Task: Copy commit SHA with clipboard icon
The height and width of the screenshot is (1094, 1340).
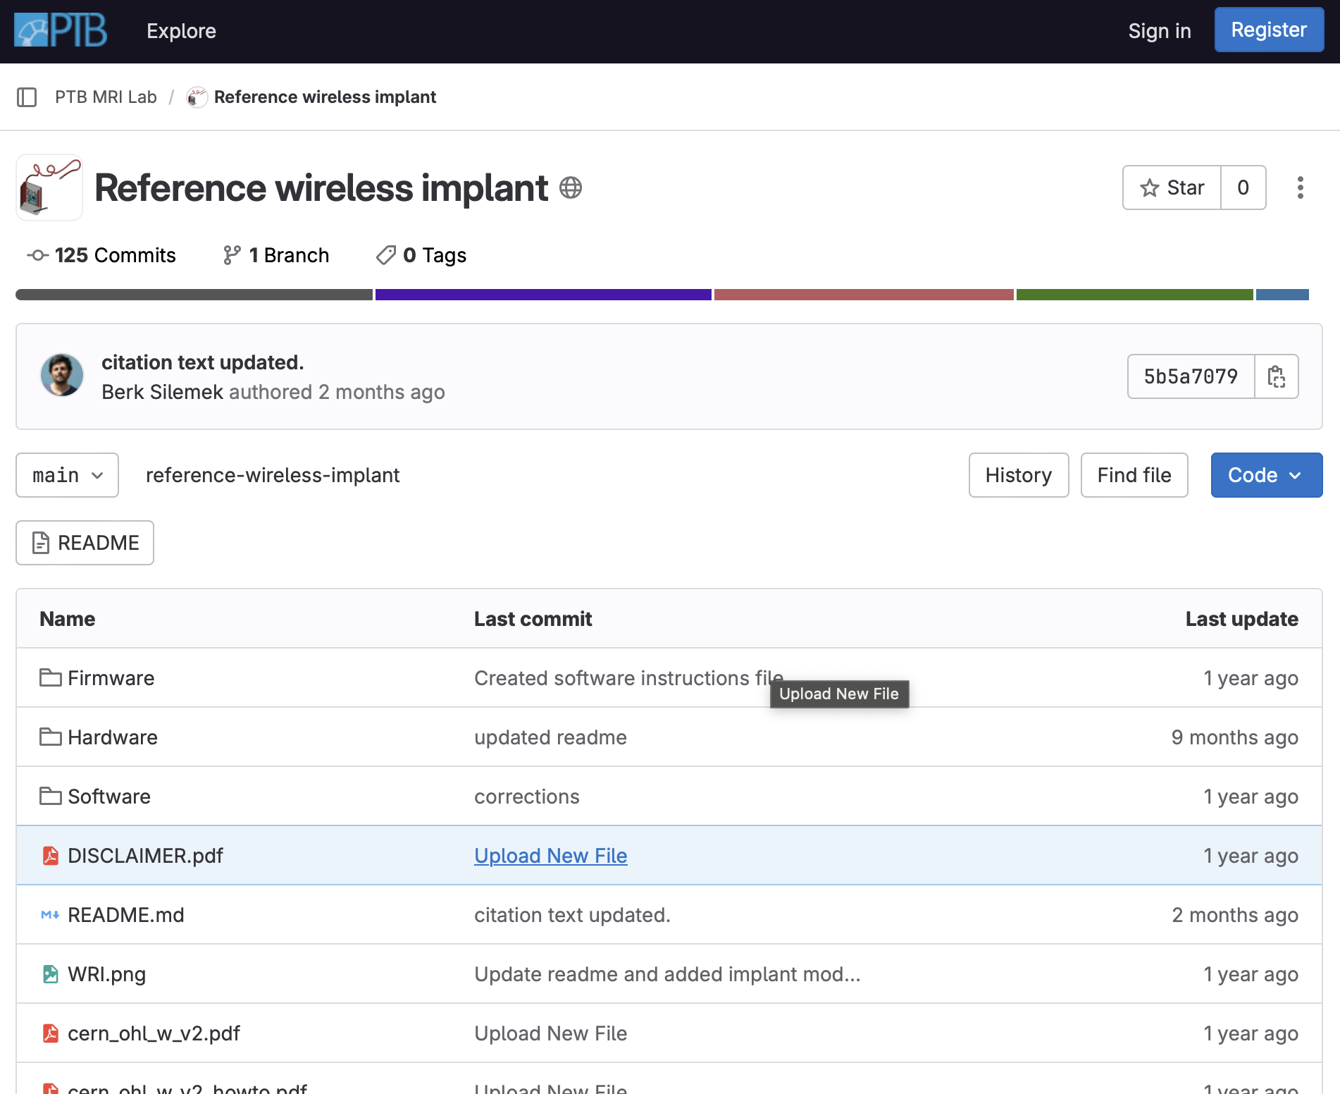Action: 1276,376
